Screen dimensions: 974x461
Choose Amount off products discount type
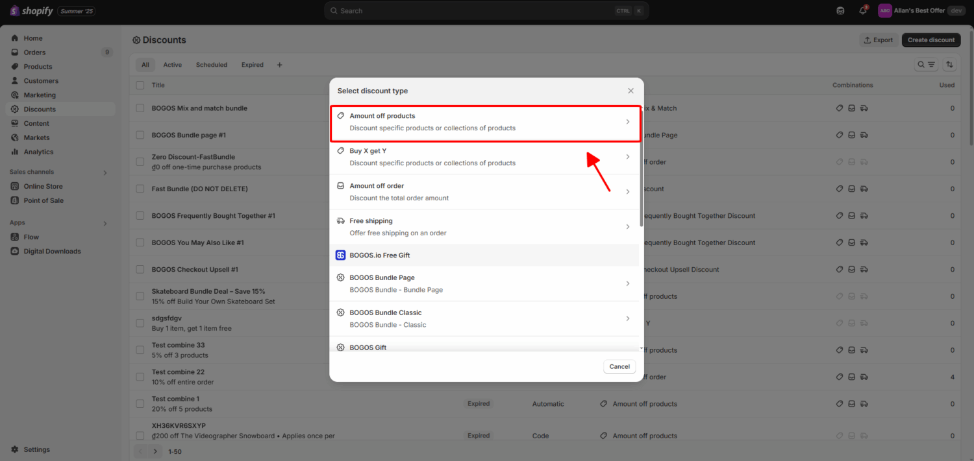click(x=485, y=122)
